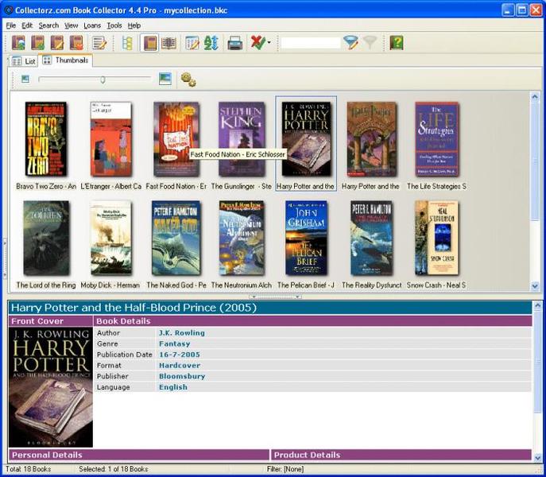The image size is (546, 477).
Task: Open thumbnail settings gears icon
Action: tap(188, 79)
